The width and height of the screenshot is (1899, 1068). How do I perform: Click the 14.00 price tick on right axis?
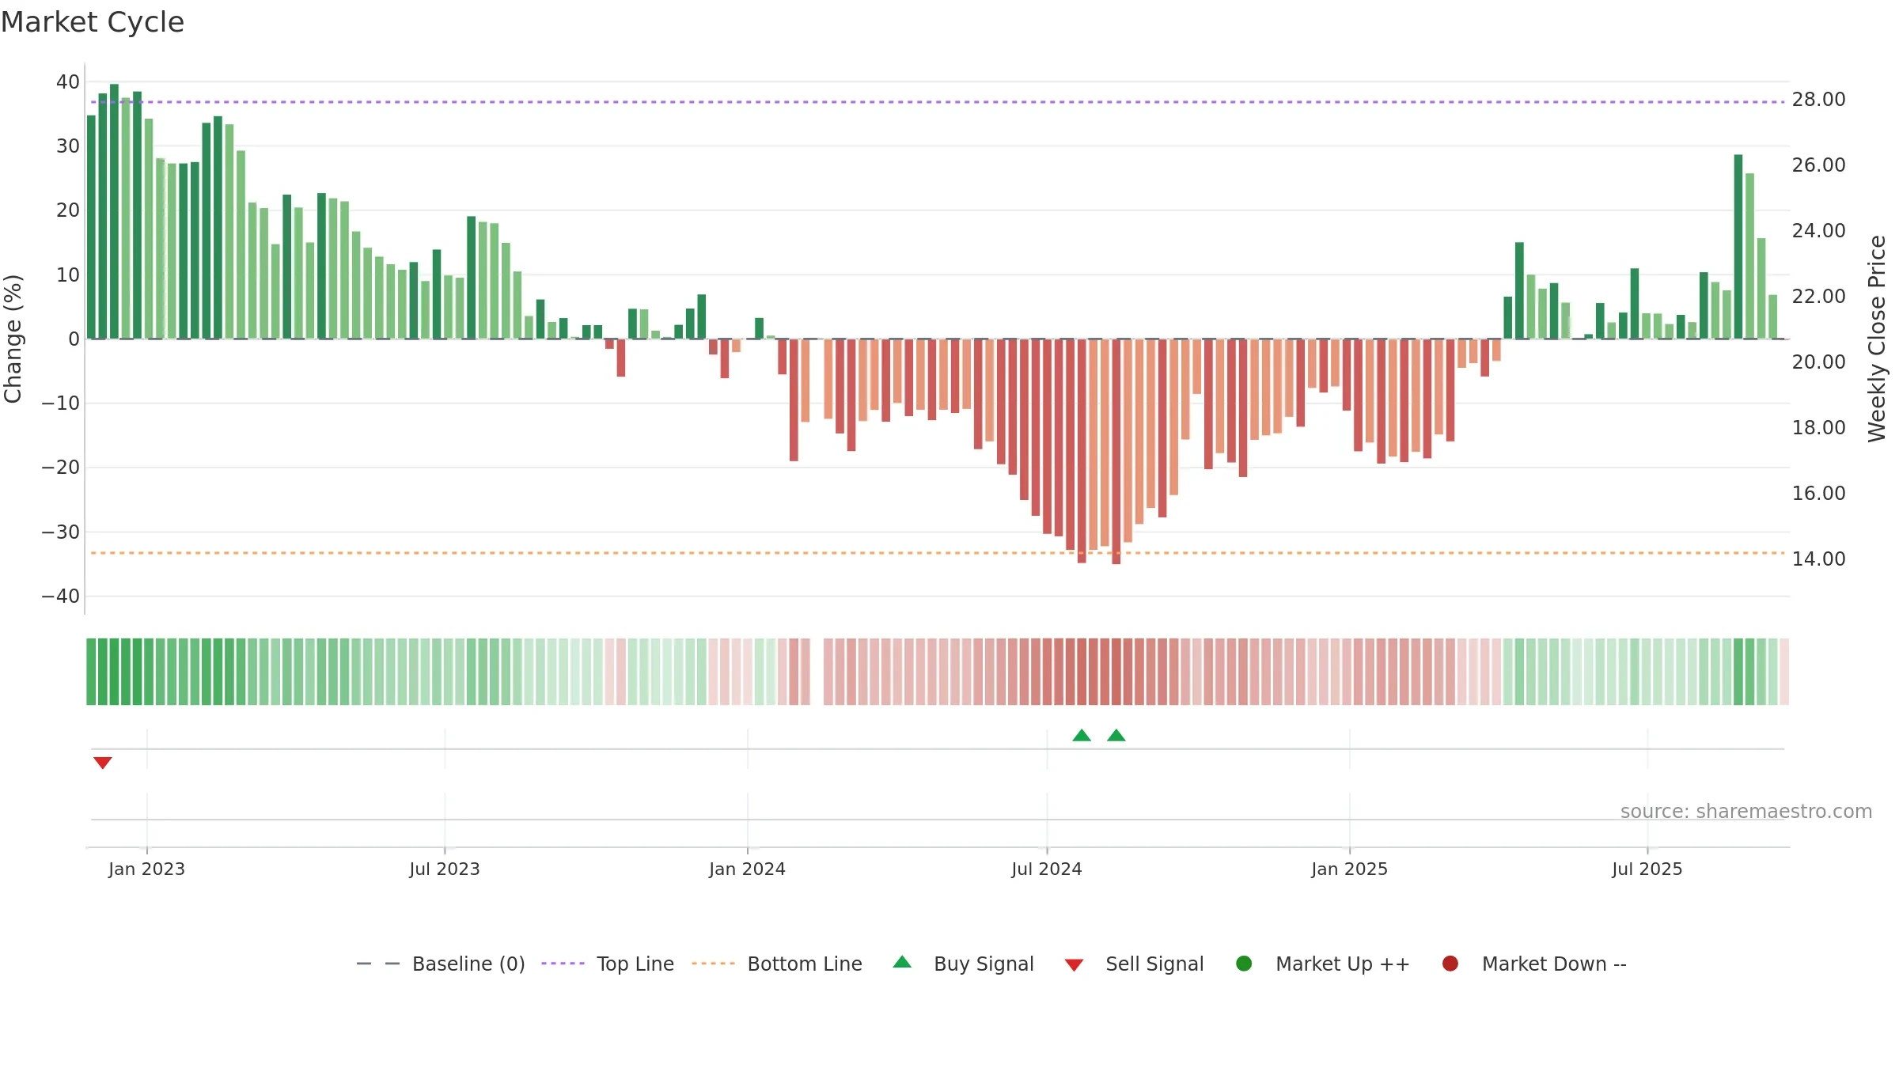(x=1819, y=559)
